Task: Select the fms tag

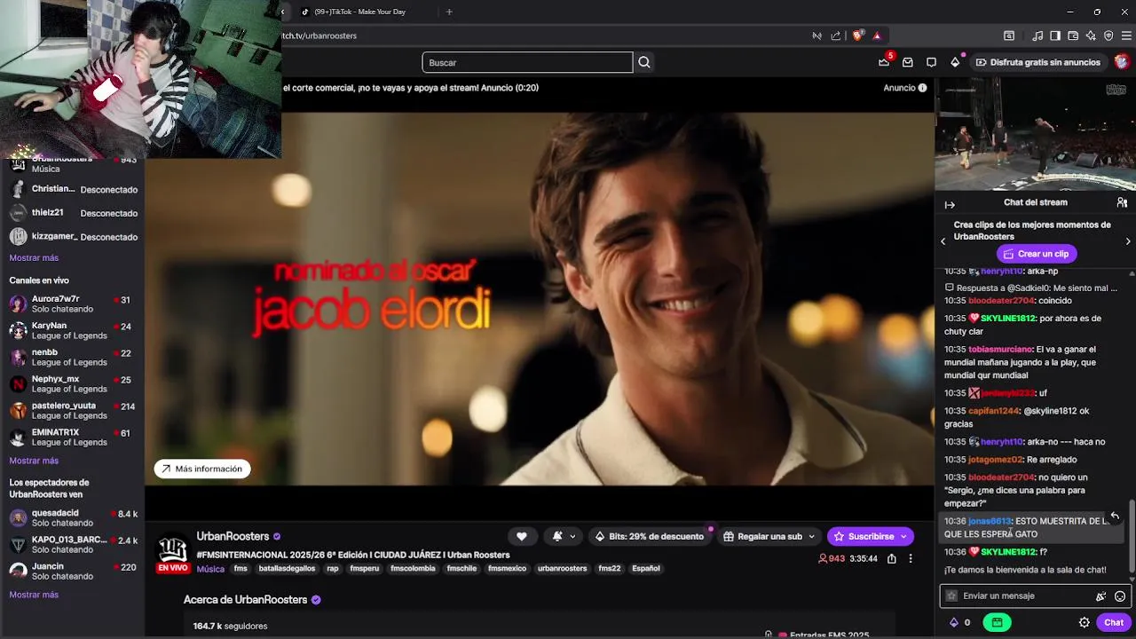Action: tap(241, 568)
